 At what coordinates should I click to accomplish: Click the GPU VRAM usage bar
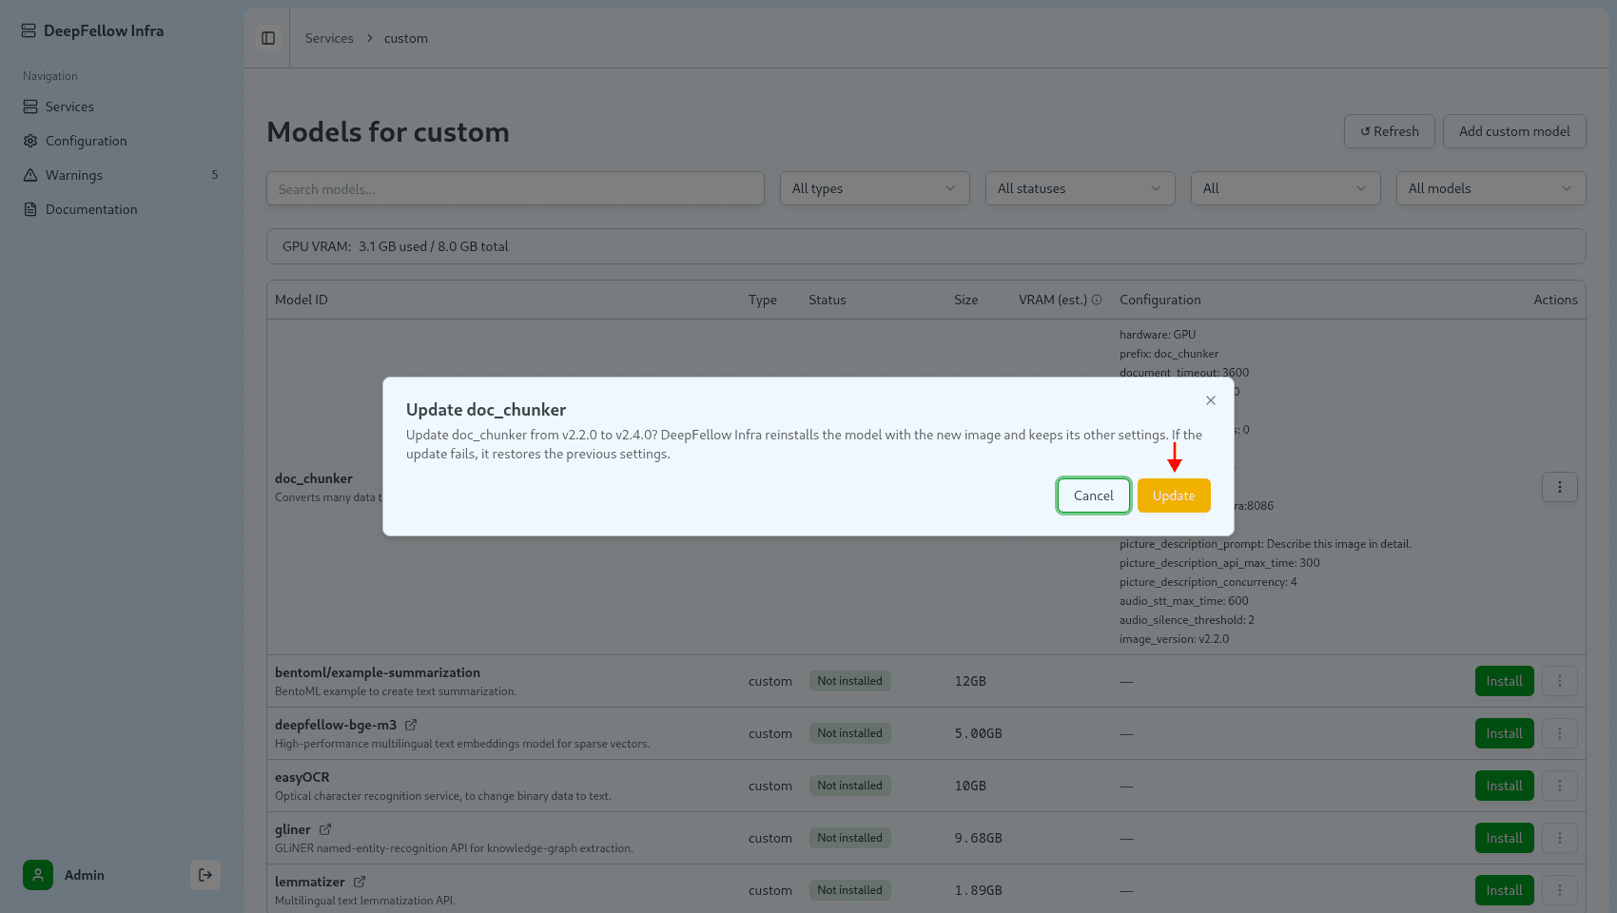click(x=926, y=246)
